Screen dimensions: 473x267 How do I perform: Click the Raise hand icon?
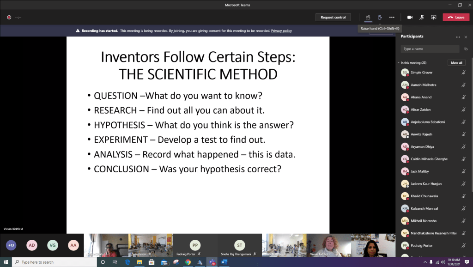(x=380, y=18)
